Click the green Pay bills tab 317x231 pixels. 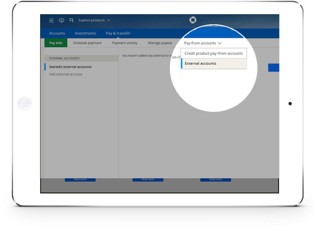tap(56, 43)
